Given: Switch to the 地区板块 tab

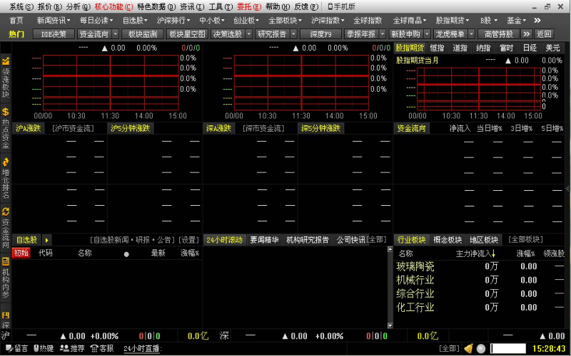Looking at the screenshot, I should (484, 240).
